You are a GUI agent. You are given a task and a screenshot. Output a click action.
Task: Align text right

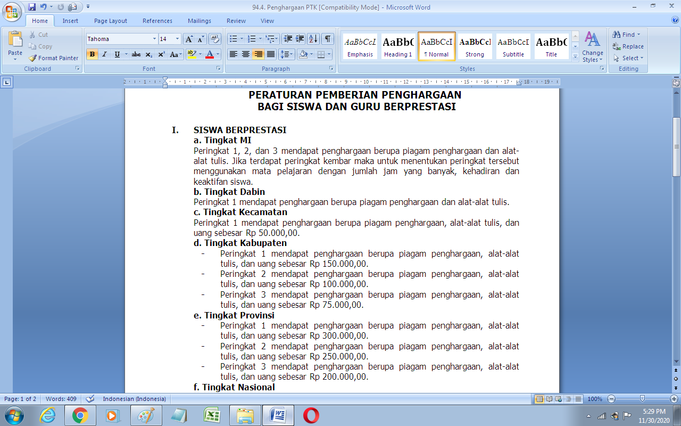pos(258,54)
